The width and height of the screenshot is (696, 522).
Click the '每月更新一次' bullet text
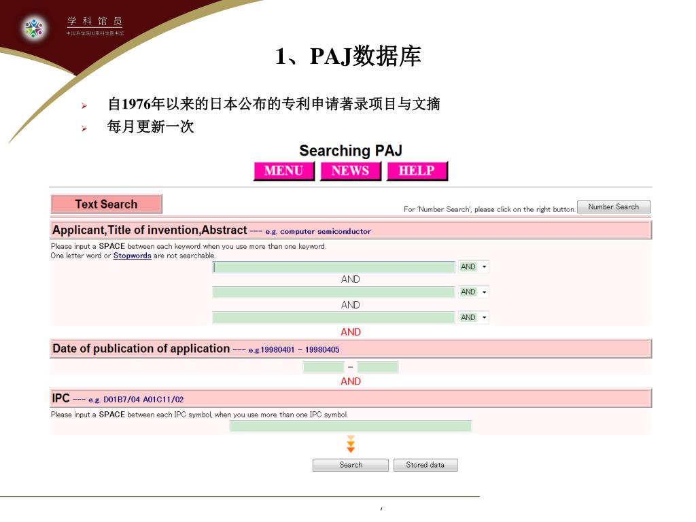[x=150, y=127]
